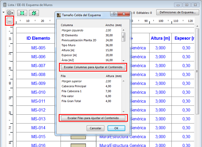Screen dimensions: 202x147
Task: Click the help question mark in dialog
Action: (114, 14)
